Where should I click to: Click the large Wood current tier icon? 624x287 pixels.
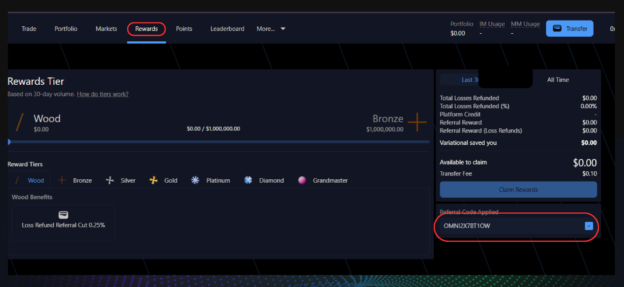(19, 122)
